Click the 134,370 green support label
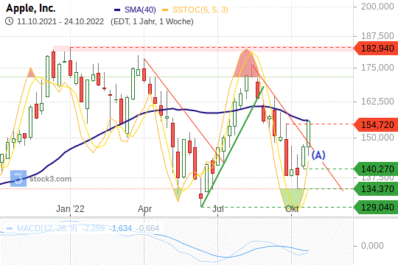This screenshot has width=398, height=265. click(x=375, y=189)
